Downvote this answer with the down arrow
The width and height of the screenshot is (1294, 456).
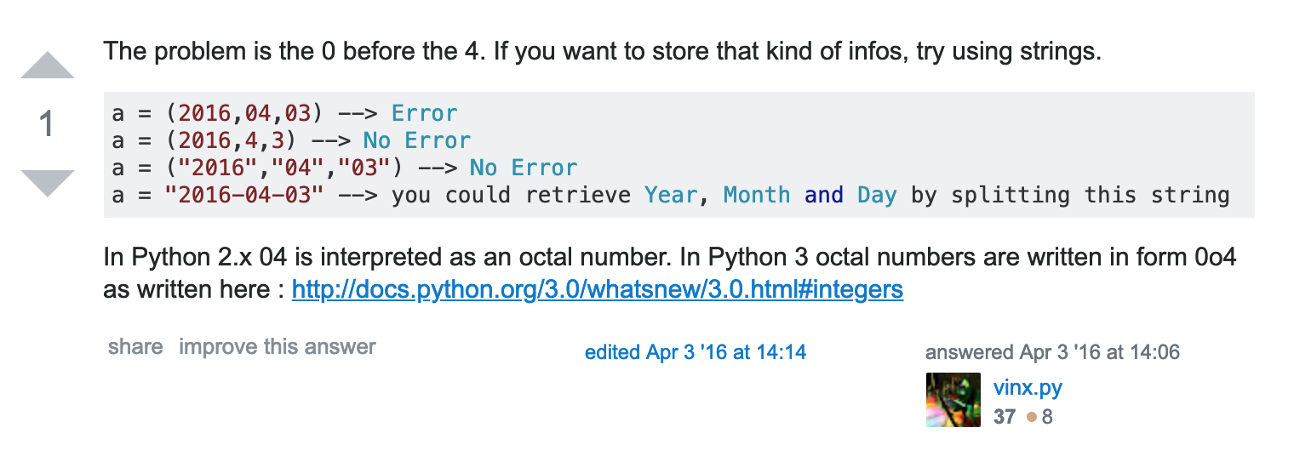48,182
